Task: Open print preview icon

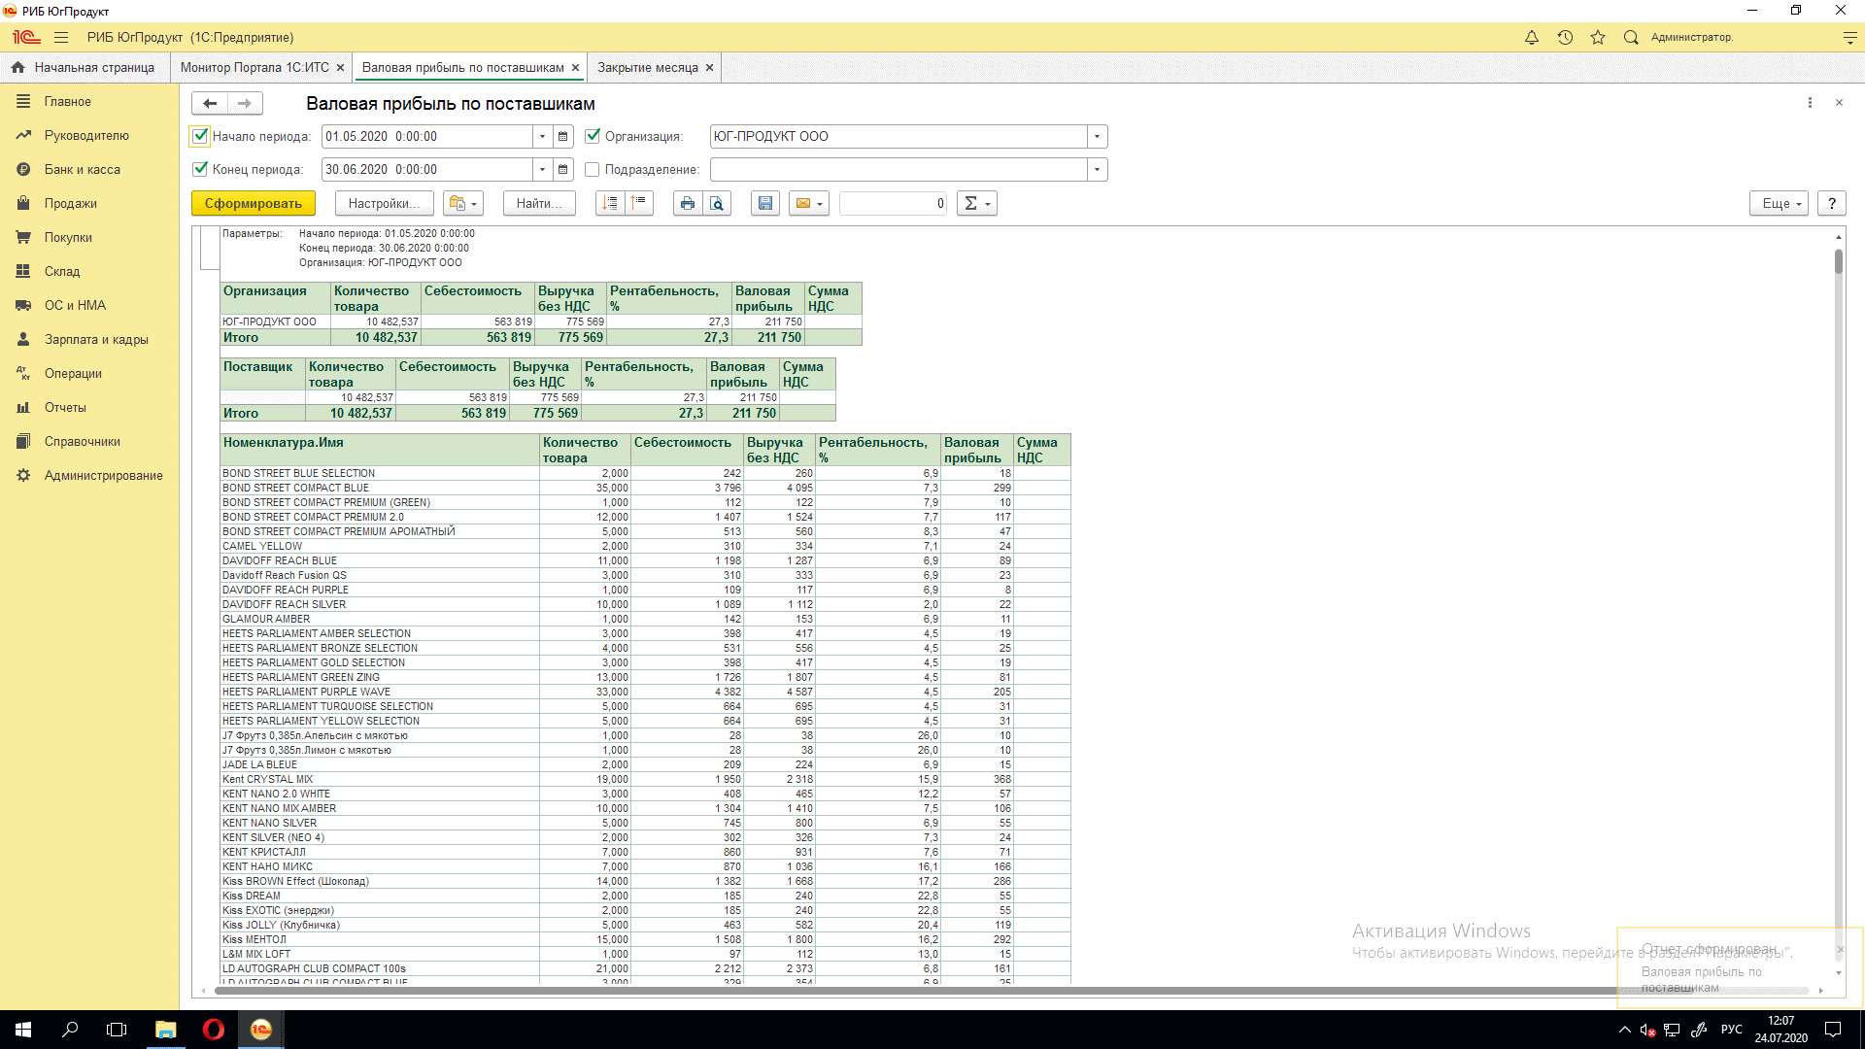Action: click(x=717, y=203)
